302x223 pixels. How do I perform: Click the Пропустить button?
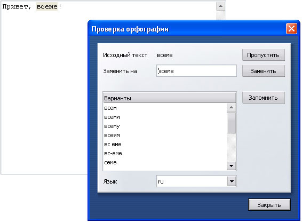[x=263, y=55]
